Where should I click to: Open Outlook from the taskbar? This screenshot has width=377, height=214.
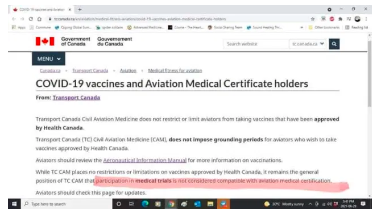pyautogui.click(x=197, y=204)
